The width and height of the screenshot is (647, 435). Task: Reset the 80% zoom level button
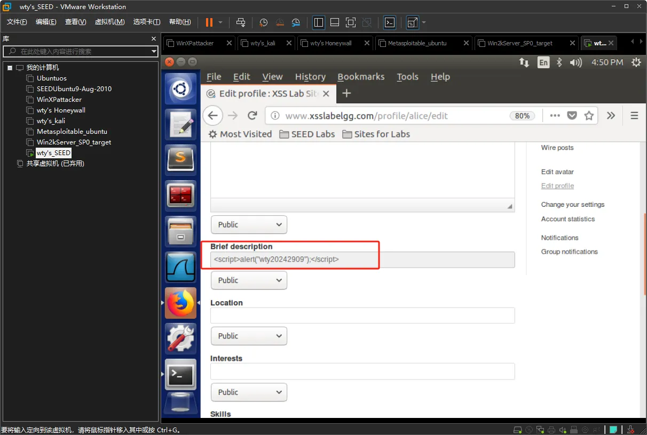coord(523,116)
